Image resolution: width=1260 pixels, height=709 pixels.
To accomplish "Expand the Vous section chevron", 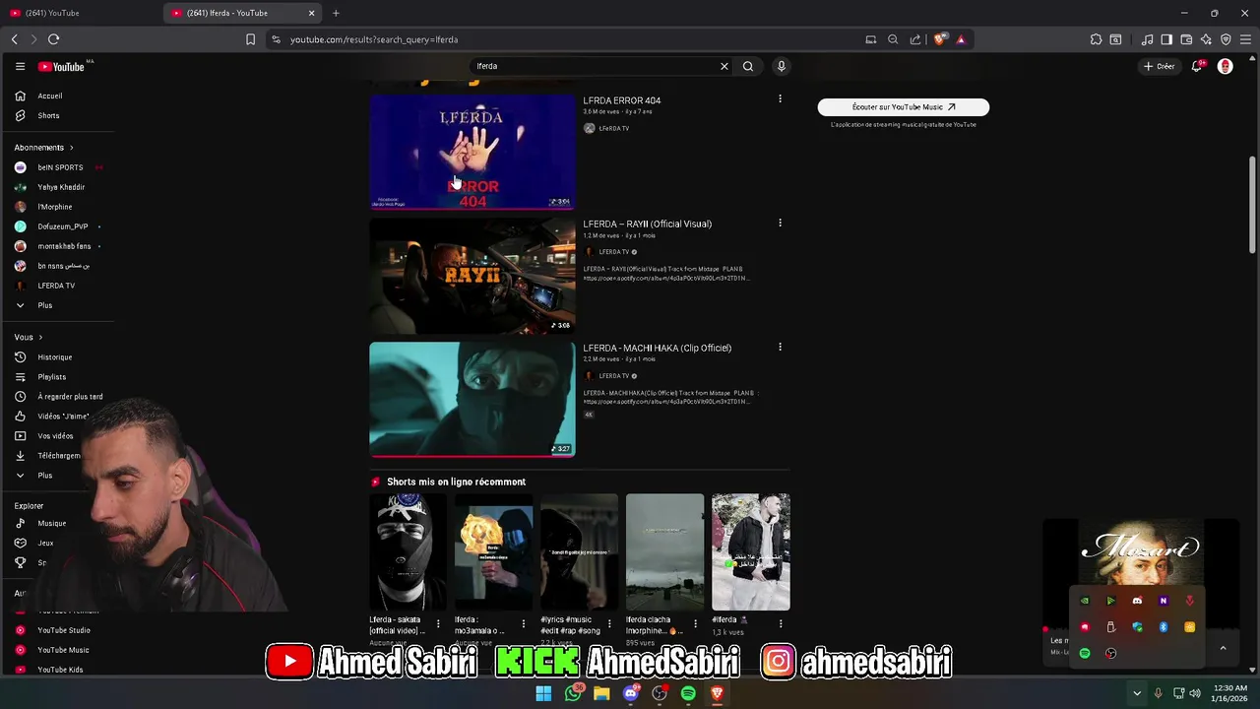I will tap(40, 338).
